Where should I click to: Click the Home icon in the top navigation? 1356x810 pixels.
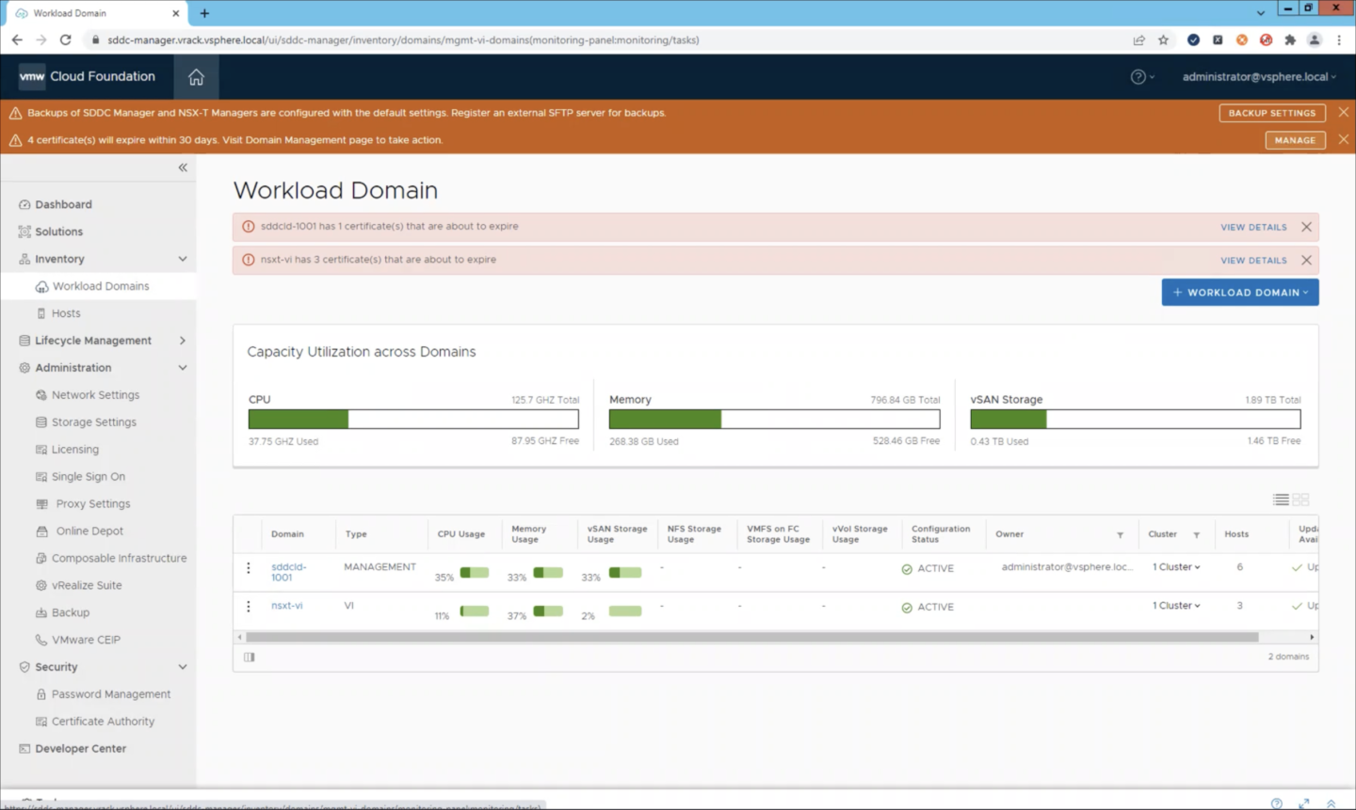tap(196, 76)
